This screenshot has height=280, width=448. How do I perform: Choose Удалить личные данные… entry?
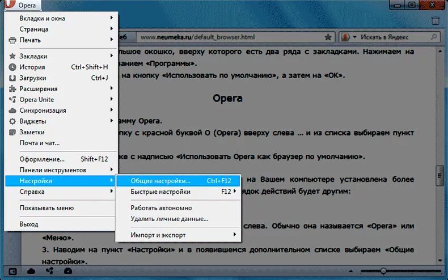pos(178,219)
